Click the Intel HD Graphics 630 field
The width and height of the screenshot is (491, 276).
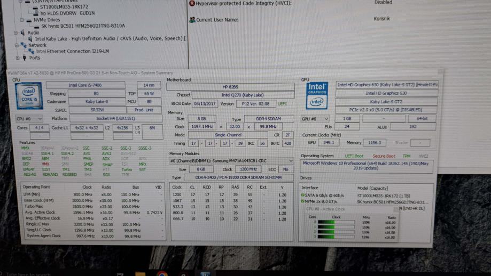point(386,93)
